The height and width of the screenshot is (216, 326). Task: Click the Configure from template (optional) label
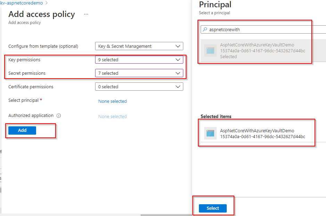point(43,46)
